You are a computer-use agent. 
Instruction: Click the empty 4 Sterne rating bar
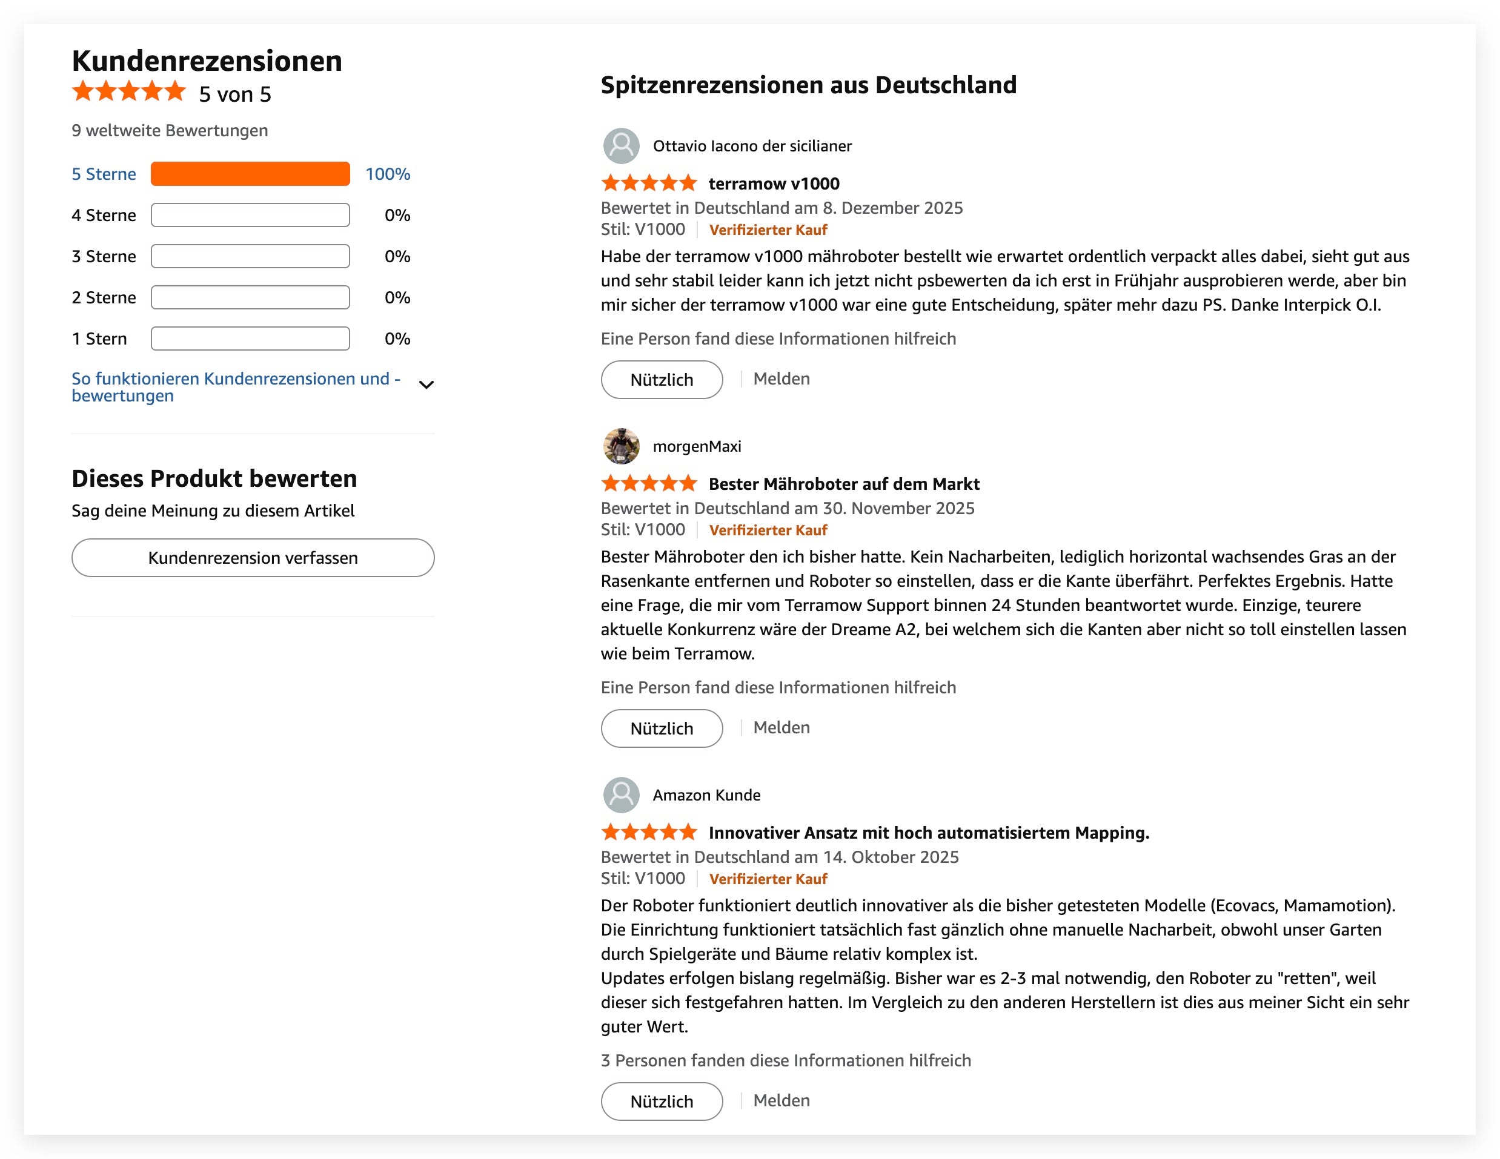coord(250,215)
